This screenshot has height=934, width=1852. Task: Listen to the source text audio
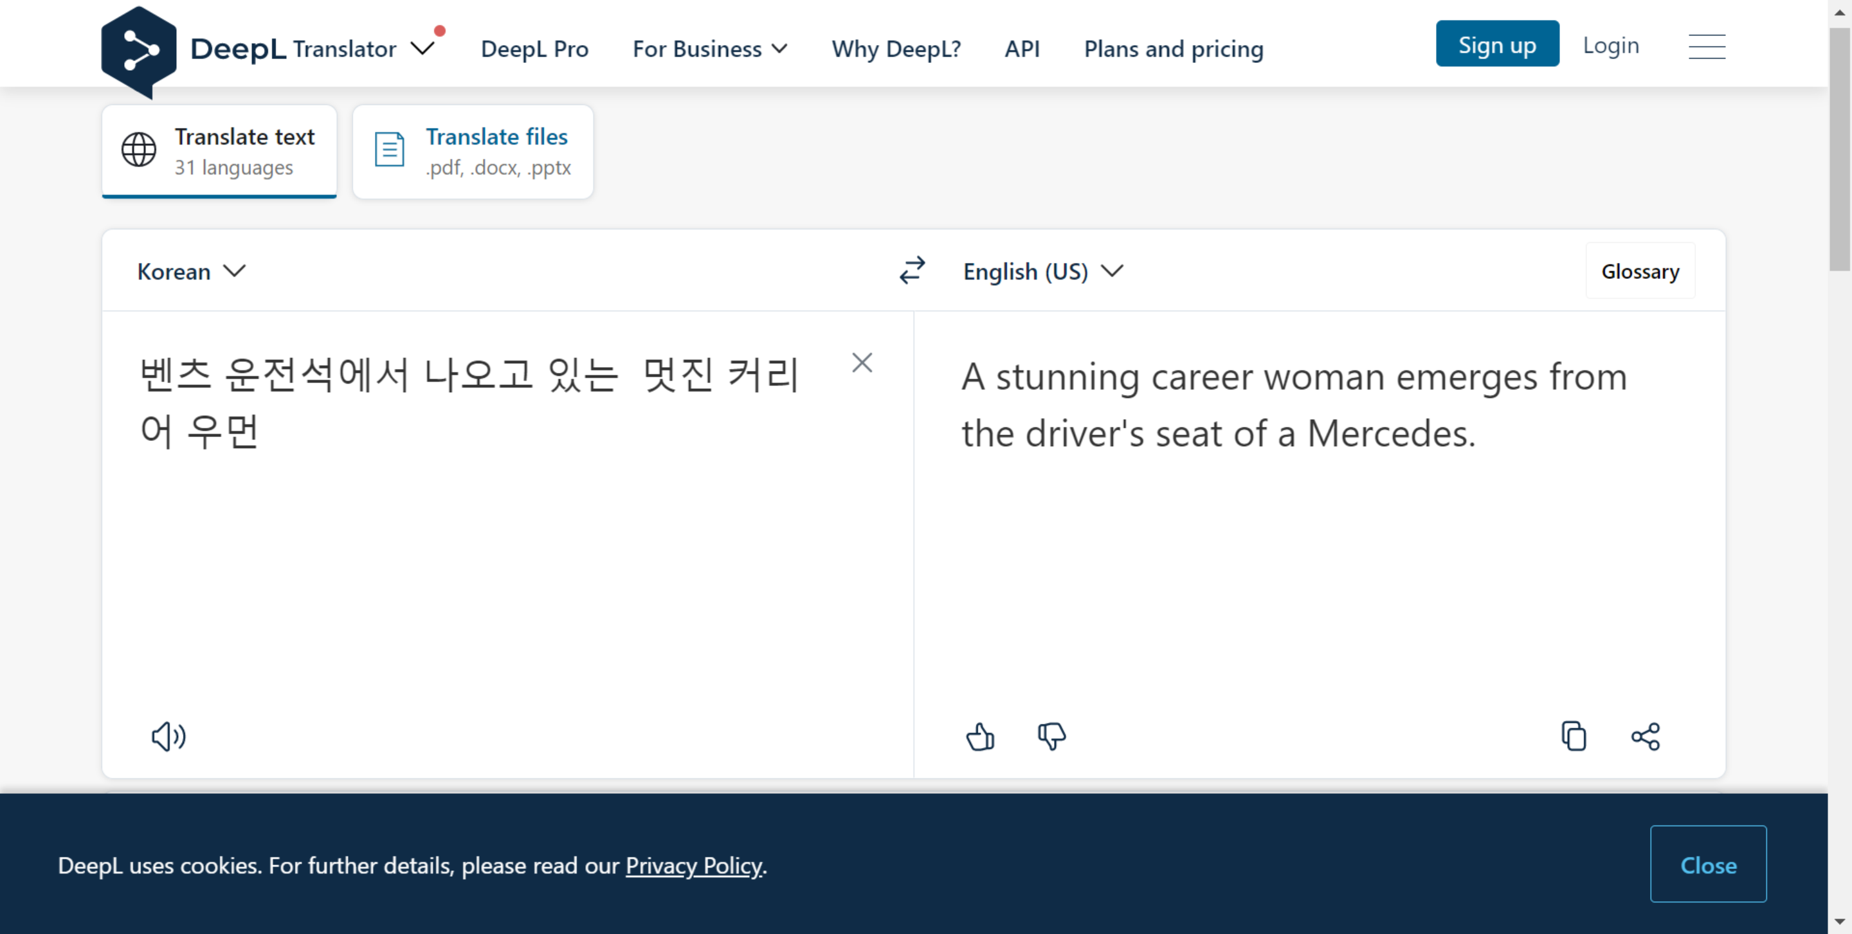(169, 737)
